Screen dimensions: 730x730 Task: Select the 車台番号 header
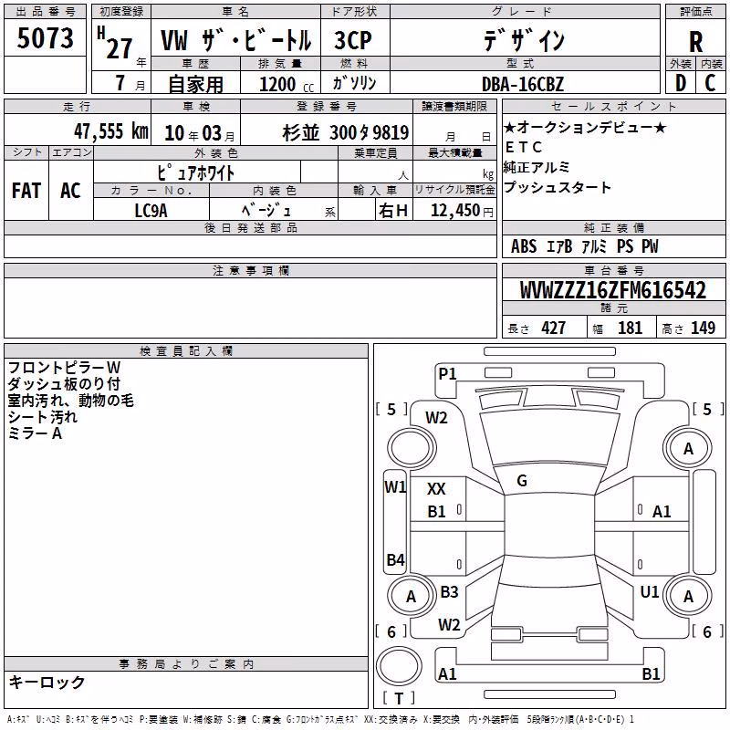(x=613, y=270)
